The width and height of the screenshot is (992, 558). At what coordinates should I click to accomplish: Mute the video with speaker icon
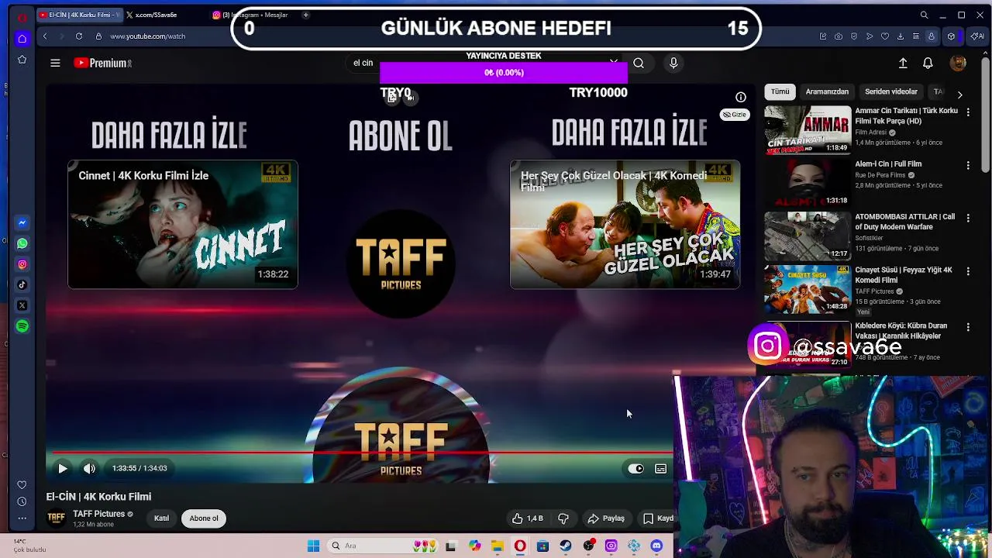pyautogui.click(x=90, y=468)
